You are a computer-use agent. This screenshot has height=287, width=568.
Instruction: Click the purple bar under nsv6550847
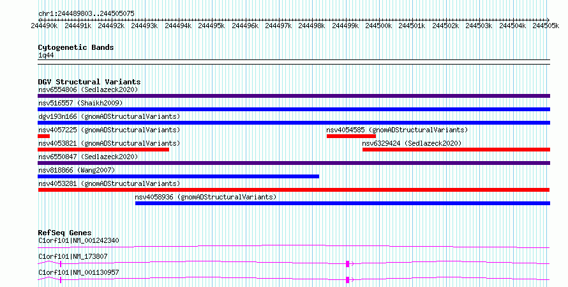(294, 163)
